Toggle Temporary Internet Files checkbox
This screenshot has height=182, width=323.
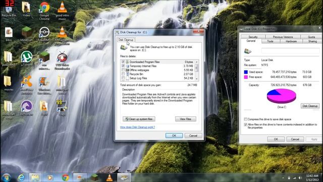click(123, 66)
